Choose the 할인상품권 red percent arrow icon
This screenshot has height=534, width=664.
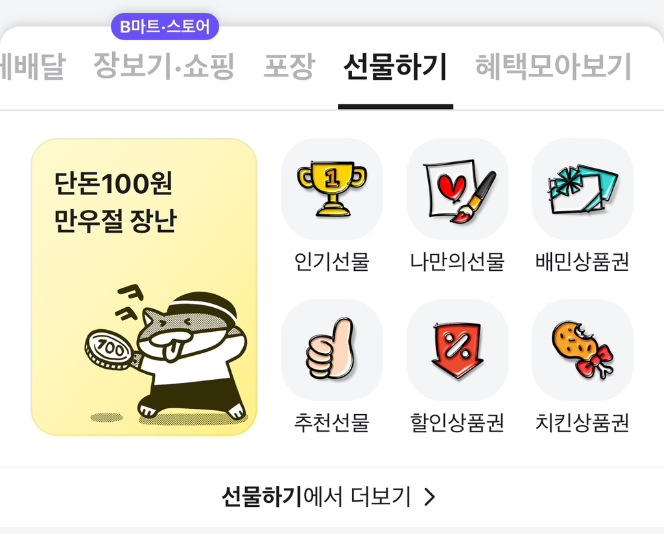click(457, 350)
